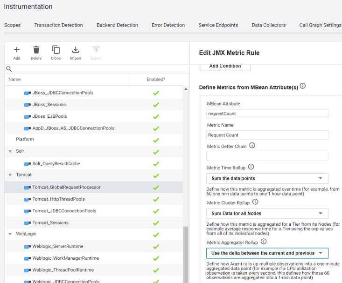342x283 pixels.
Task: Select the Weblogic_ServerRuntime rule
Action: point(58,246)
